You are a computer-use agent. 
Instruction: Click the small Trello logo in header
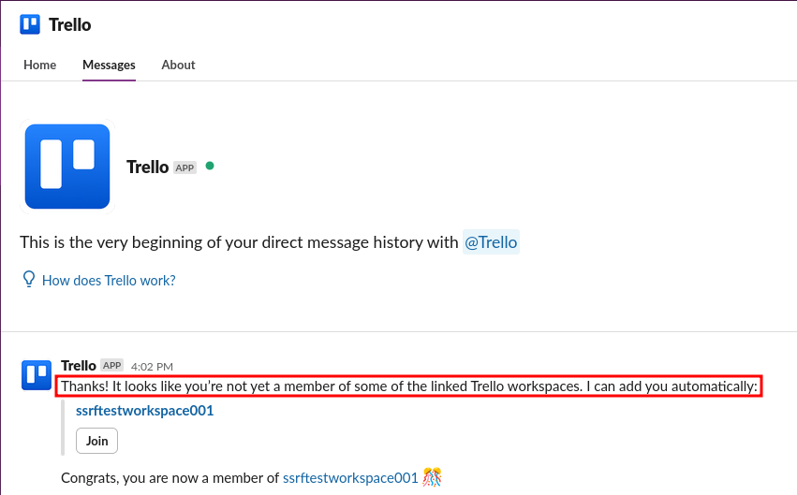[30, 25]
